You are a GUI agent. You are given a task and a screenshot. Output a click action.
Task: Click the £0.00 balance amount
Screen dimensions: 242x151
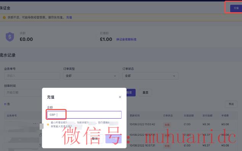pyautogui.click(x=26, y=39)
